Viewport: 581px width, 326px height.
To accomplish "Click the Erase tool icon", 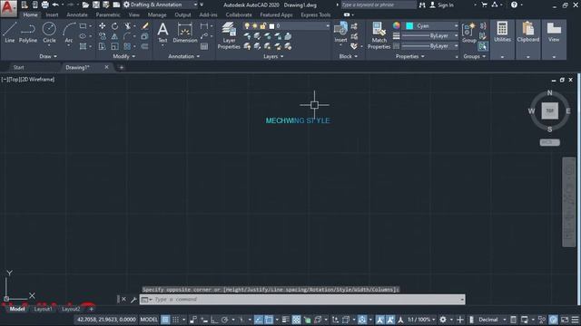I will coord(145,26).
